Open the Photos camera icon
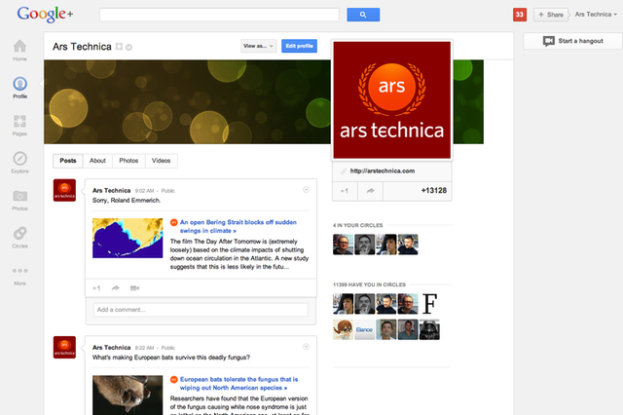 coord(19,196)
